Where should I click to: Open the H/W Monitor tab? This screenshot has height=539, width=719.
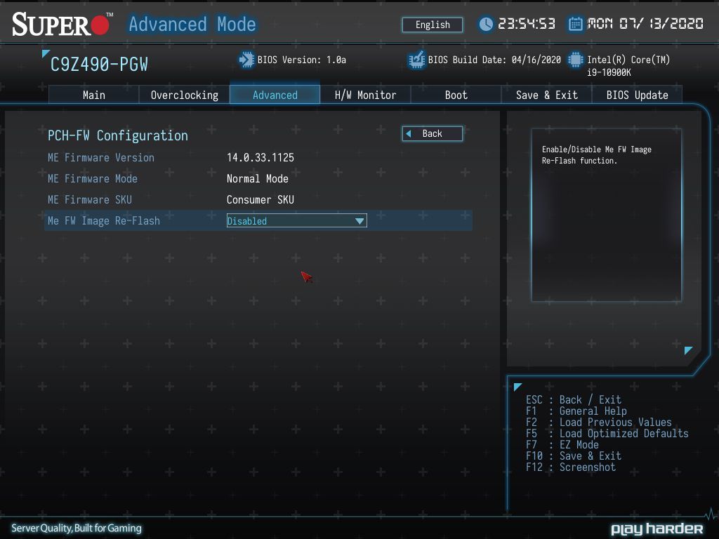[x=365, y=95]
